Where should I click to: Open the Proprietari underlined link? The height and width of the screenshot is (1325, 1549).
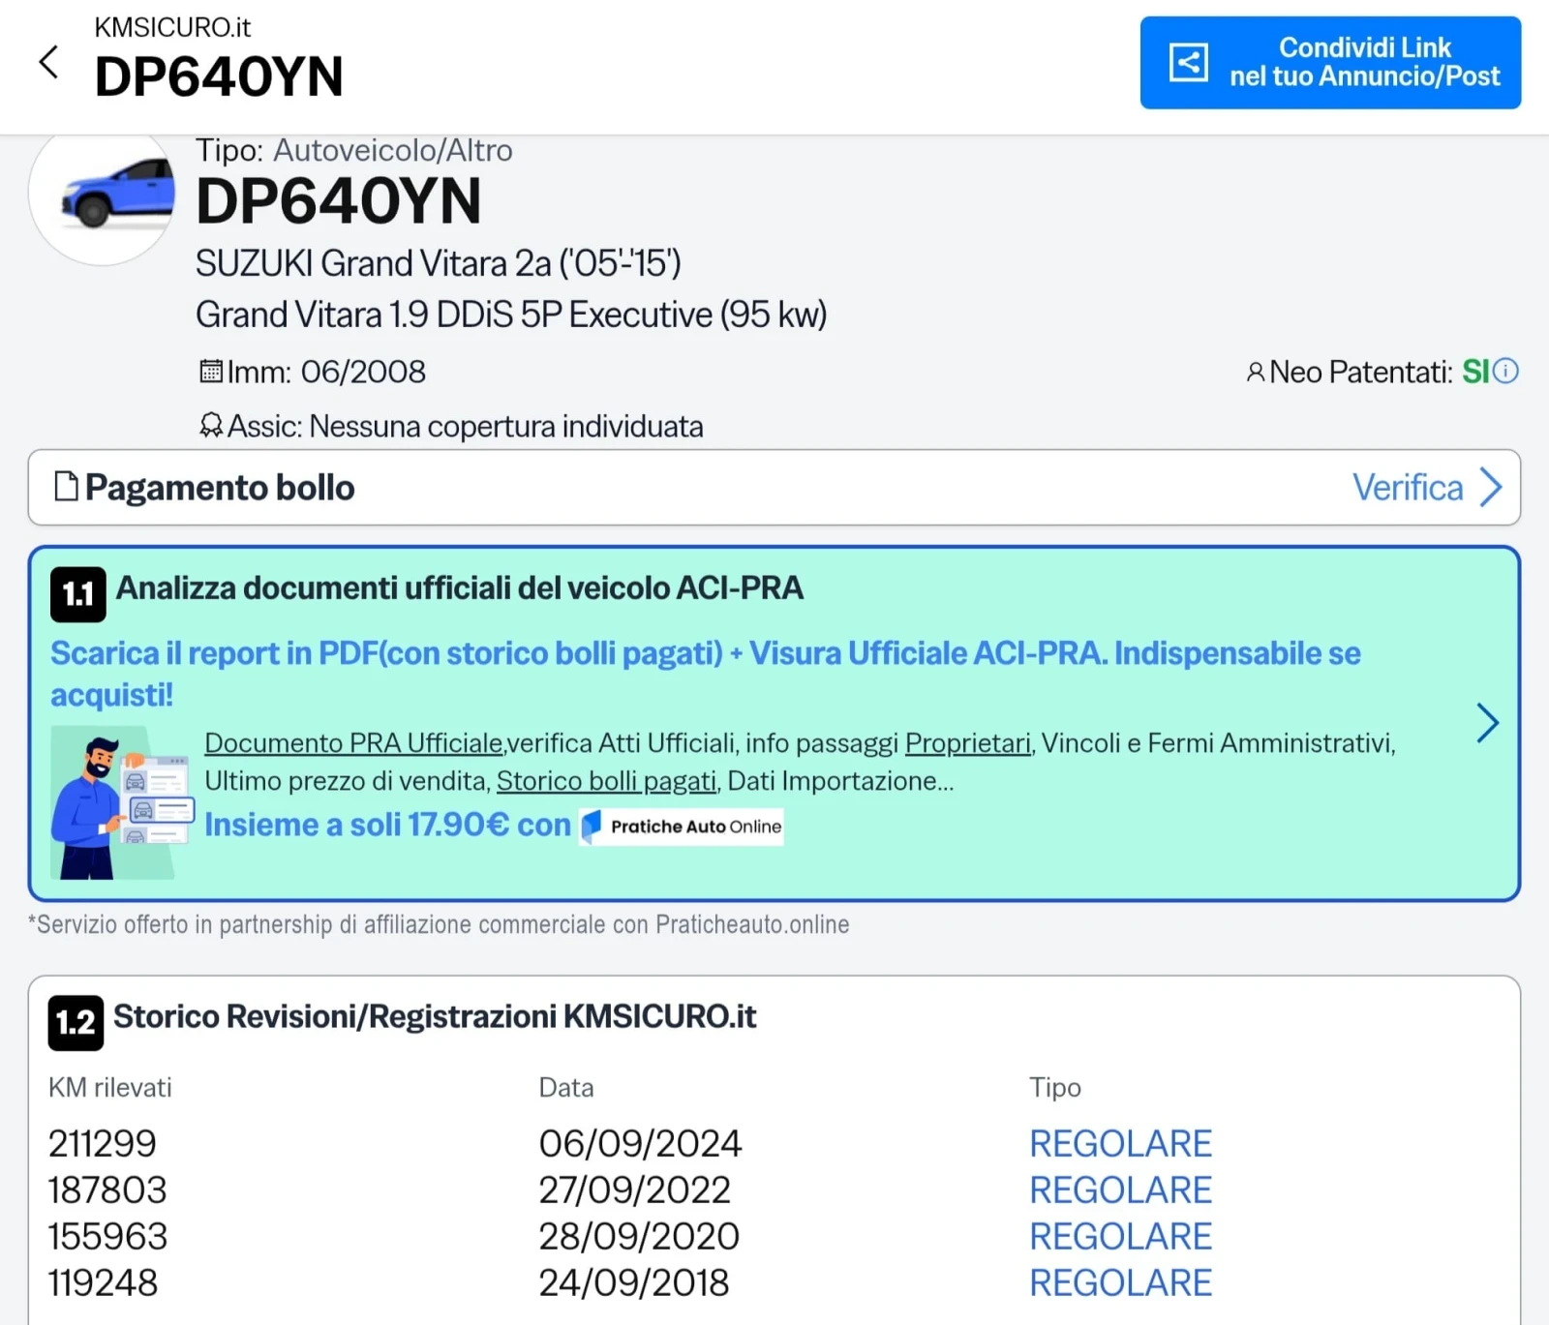967,743
